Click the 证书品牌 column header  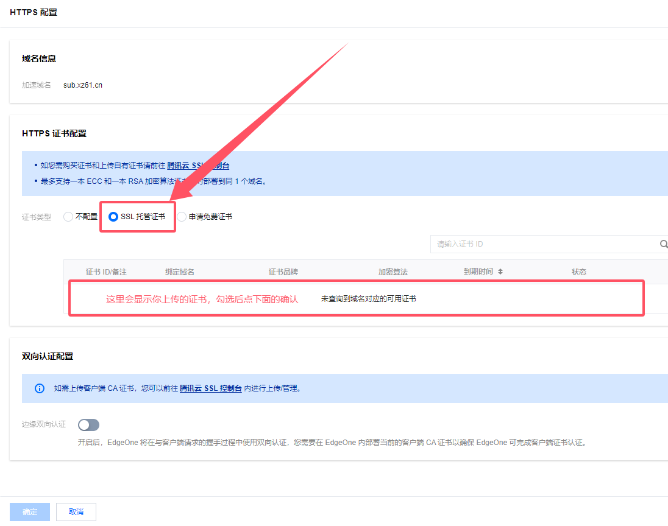click(x=283, y=272)
